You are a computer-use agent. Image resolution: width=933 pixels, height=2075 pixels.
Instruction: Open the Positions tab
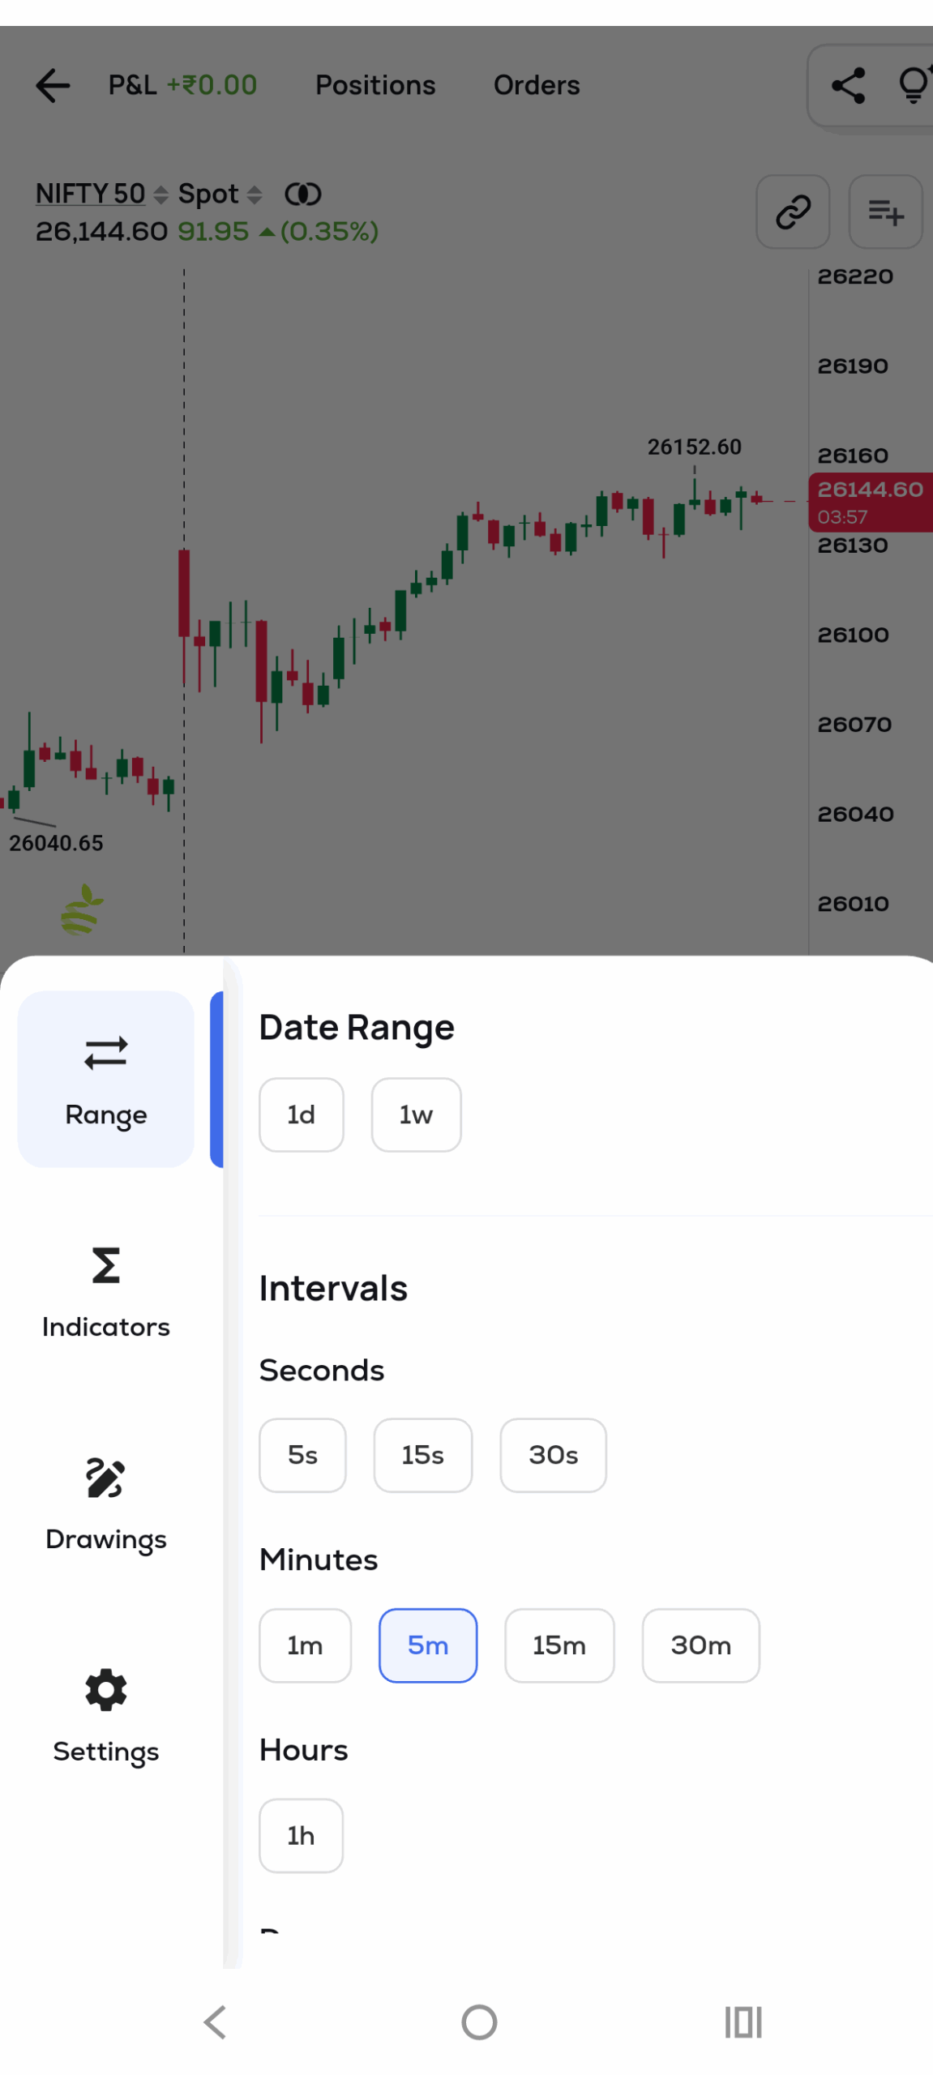[x=375, y=85]
